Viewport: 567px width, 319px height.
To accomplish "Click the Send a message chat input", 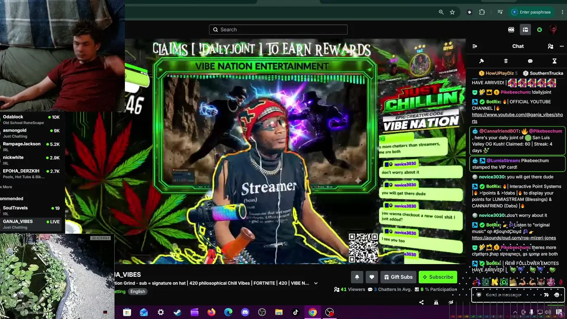I will tap(518, 295).
